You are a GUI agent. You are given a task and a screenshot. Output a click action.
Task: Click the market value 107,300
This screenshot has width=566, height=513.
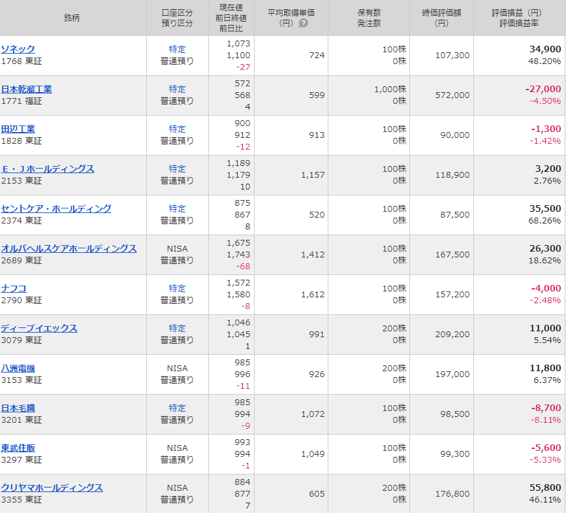[x=452, y=56]
